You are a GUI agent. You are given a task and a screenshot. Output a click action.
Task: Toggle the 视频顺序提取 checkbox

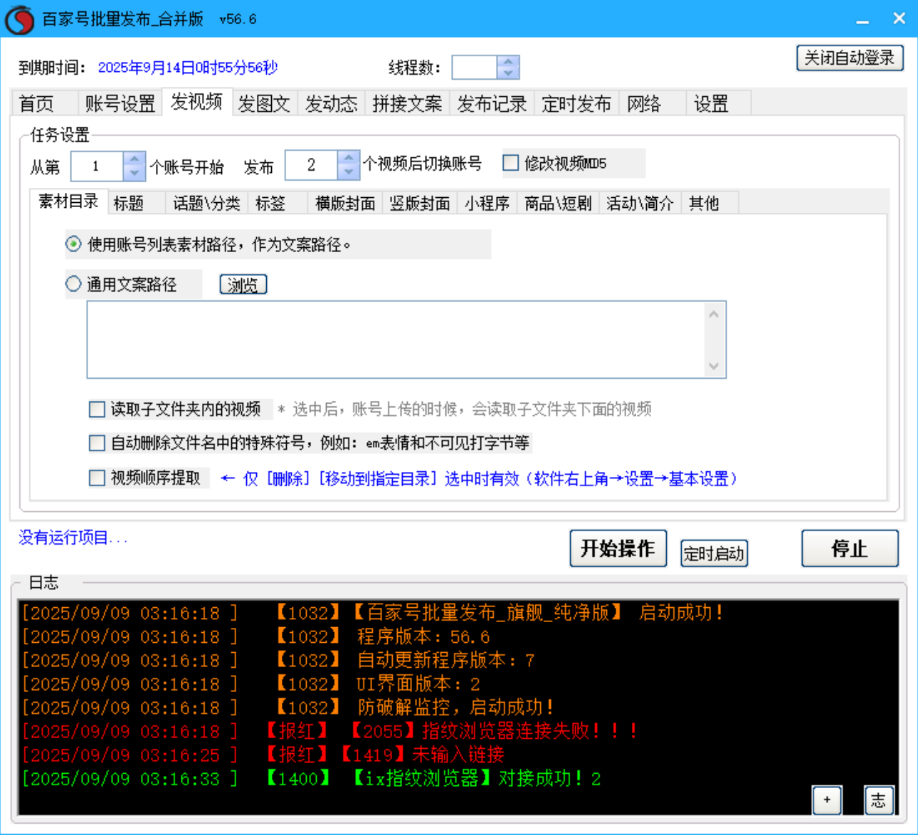pos(97,478)
